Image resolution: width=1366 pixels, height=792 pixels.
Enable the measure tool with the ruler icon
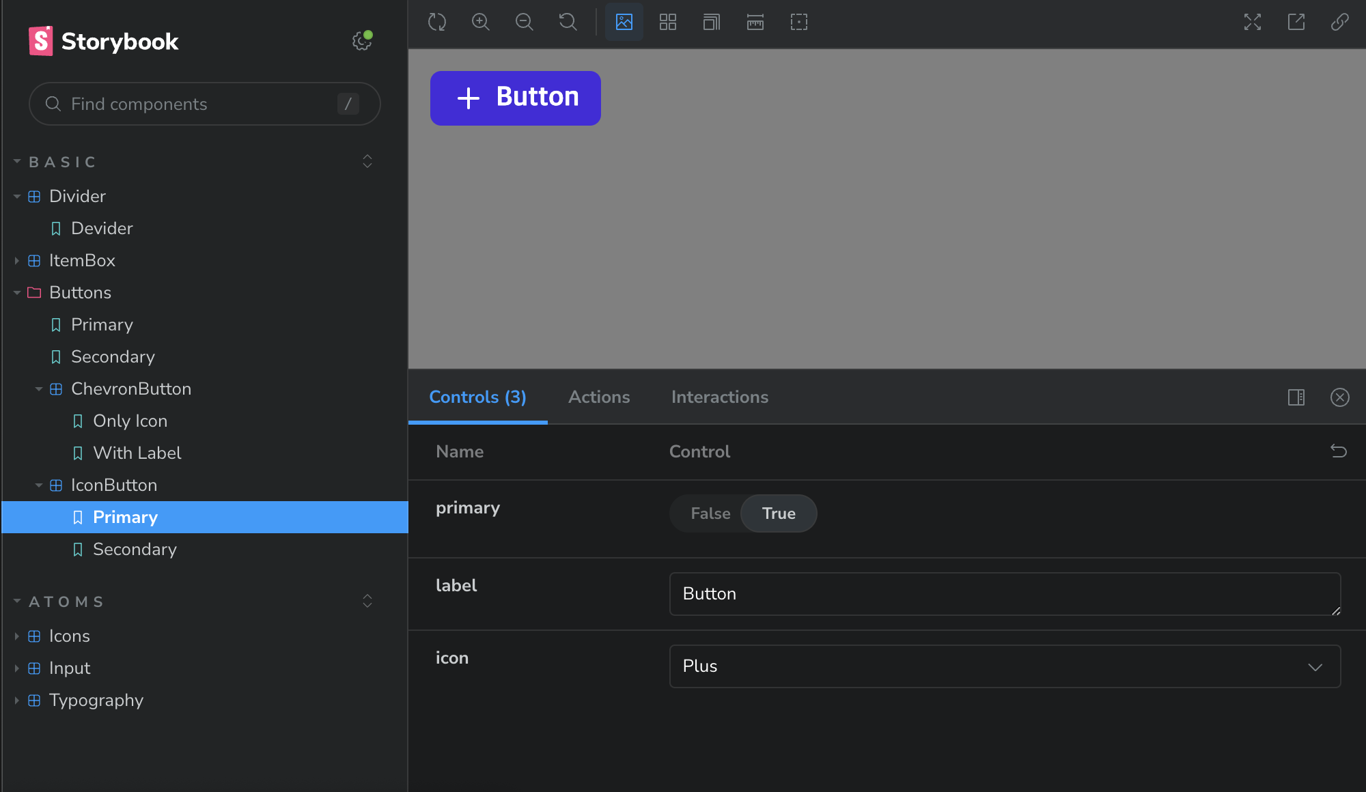click(x=755, y=22)
